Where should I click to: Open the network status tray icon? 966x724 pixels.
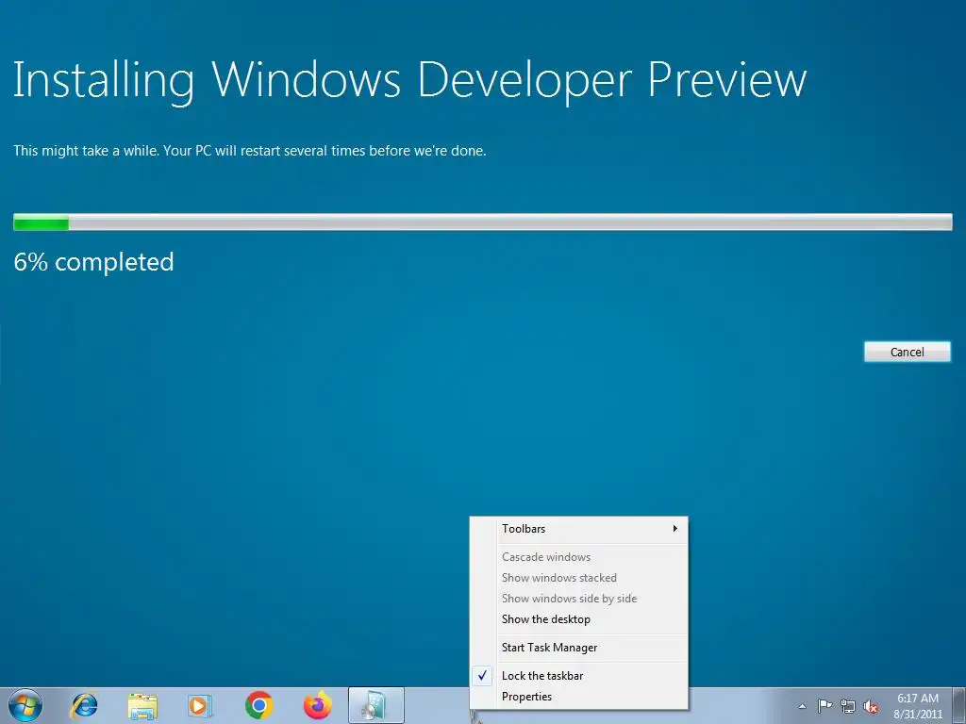coord(848,706)
